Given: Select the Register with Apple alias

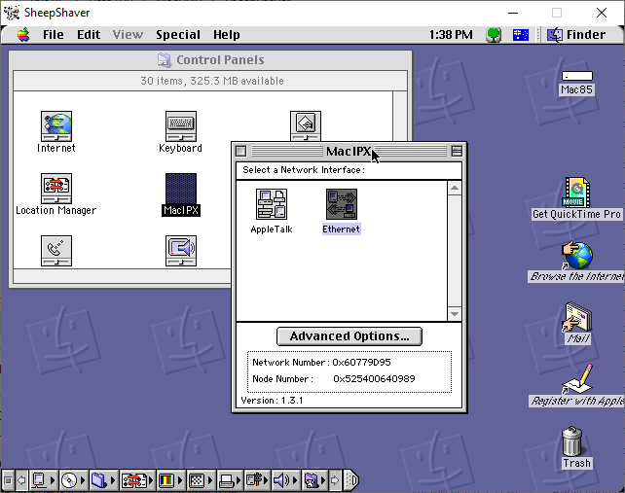Looking at the screenshot, I should pyautogui.click(x=576, y=379).
